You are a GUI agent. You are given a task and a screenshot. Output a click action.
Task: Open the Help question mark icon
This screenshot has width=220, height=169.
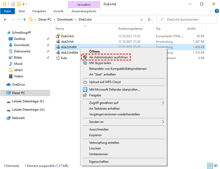(x=217, y=11)
